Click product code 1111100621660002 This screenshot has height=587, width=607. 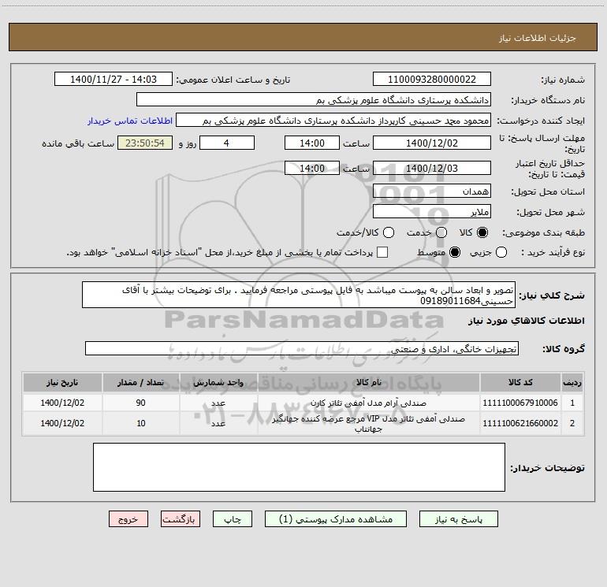coord(520,423)
